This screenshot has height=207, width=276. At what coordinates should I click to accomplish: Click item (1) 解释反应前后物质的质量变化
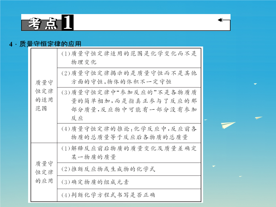(x=129, y=153)
